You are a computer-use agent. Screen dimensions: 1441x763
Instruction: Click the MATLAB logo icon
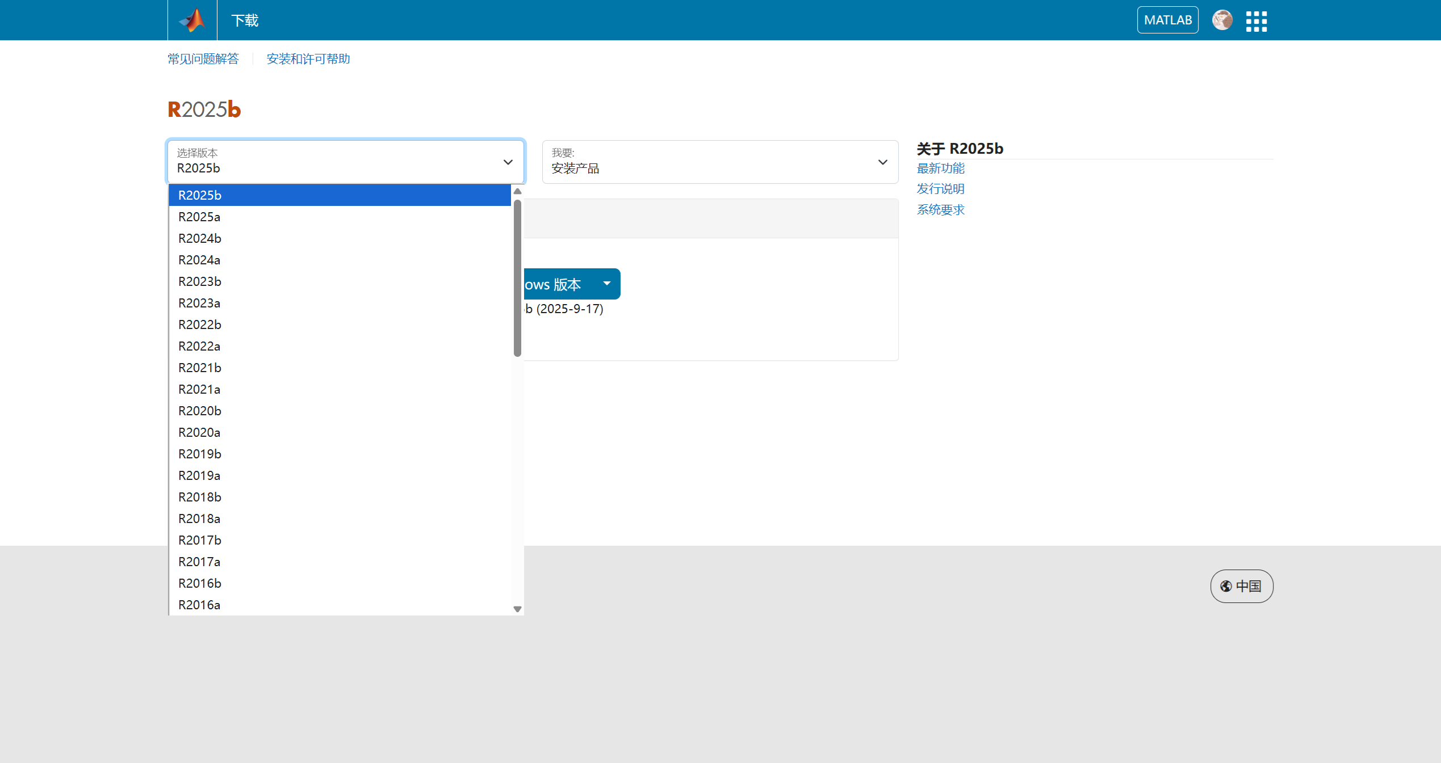pyautogui.click(x=192, y=20)
